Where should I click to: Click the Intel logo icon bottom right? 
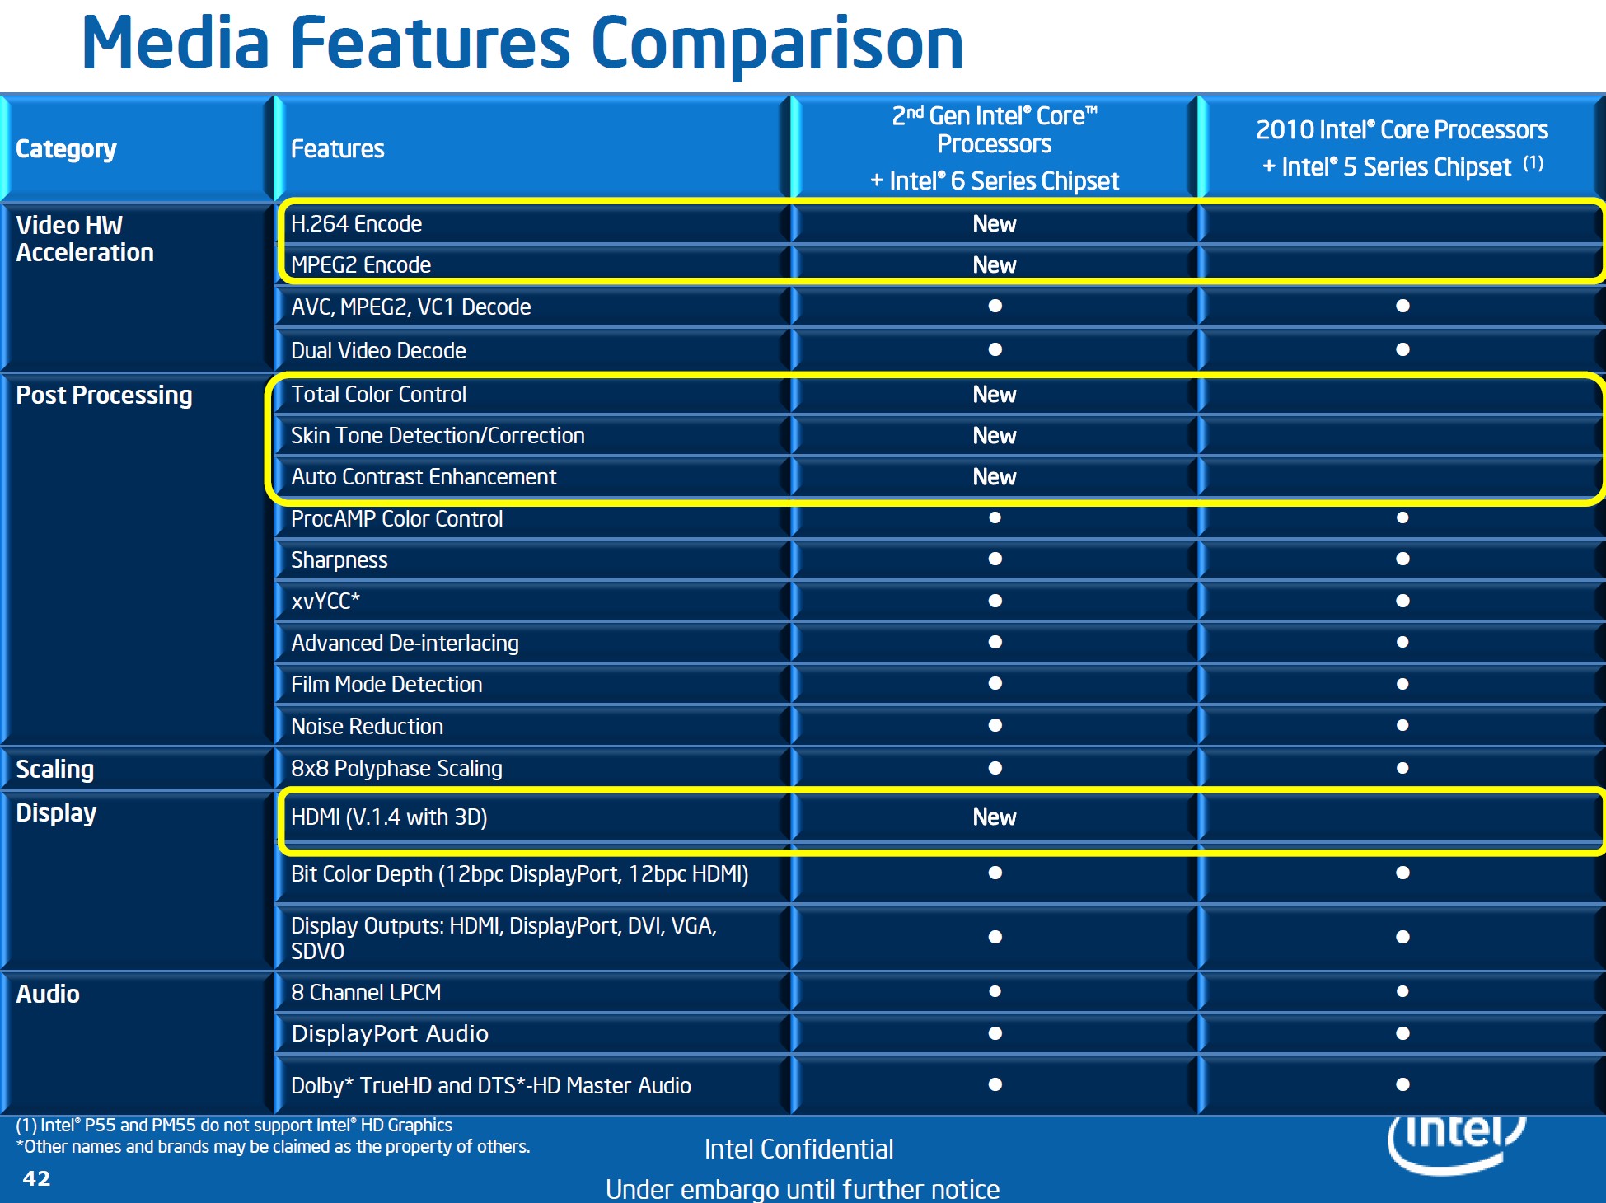pyautogui.click(x=1497, y=1139)
